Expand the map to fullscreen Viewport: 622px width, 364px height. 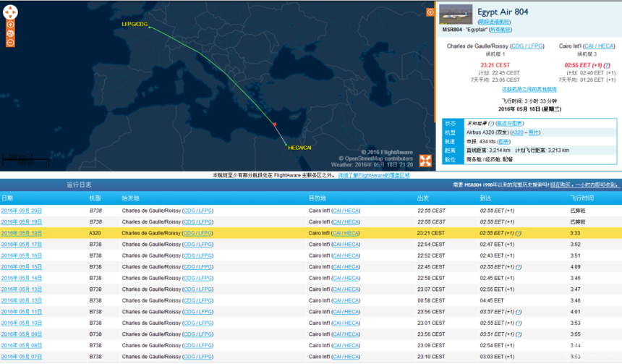(425, 161)
